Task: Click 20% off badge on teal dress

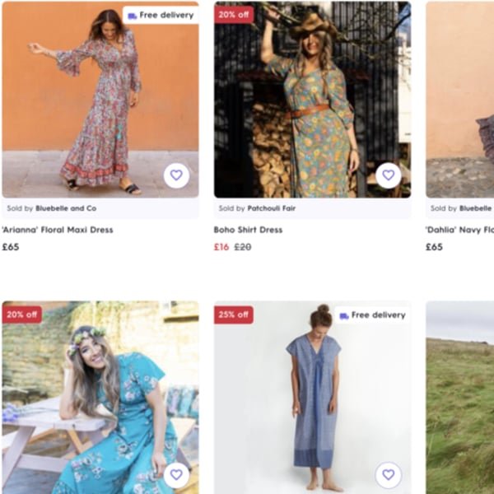Action: (x=22, y=315)
